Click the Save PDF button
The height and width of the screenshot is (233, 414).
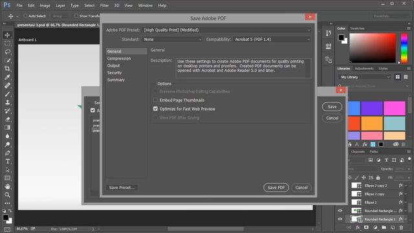[276, 188]
